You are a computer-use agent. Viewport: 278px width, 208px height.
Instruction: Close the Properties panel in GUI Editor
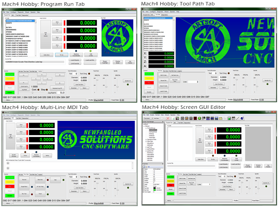pyautogui.click(x=163, y=164)
